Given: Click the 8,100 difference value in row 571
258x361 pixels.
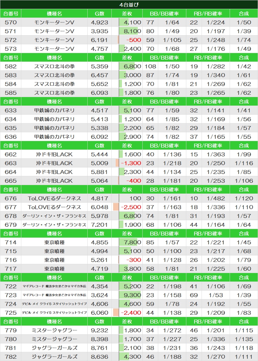Looking at the screenshot, I should pos(127,31).
